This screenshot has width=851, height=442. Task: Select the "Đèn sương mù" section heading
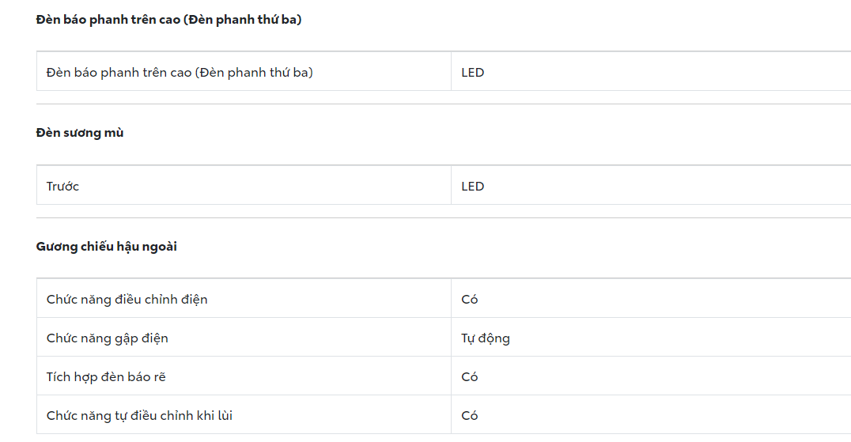(x=80, y=133)
